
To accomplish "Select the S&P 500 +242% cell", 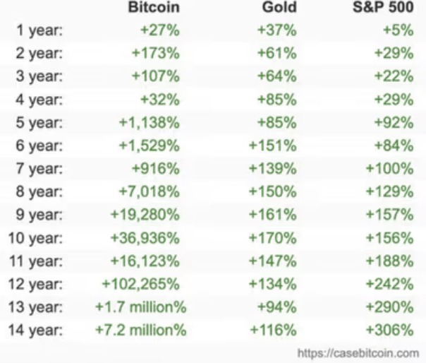I will [390, 284].
